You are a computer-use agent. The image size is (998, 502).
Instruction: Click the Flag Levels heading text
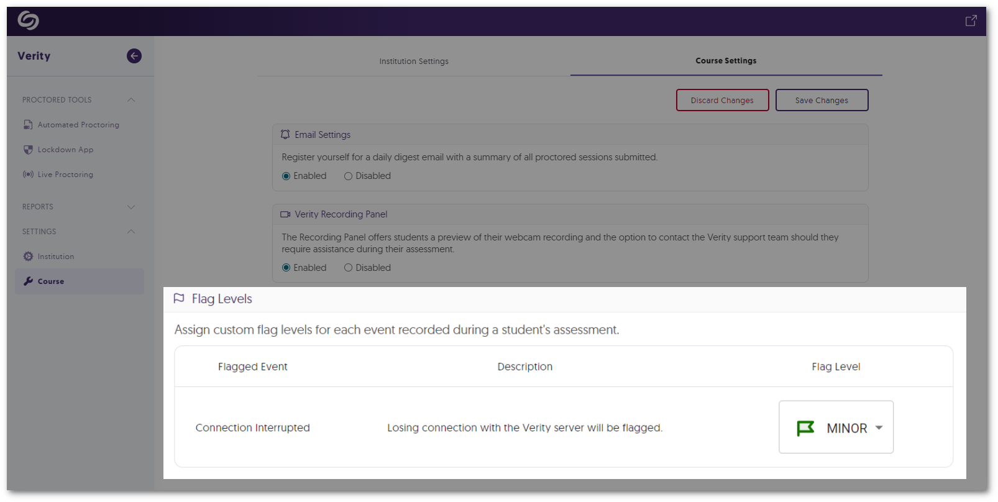point(222,299)
